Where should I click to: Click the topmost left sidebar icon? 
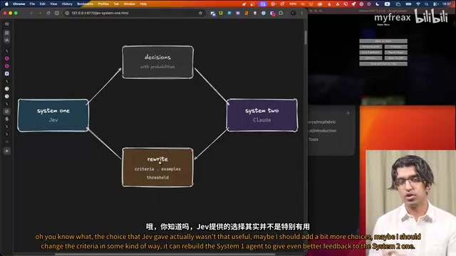[x=6, y=23]
